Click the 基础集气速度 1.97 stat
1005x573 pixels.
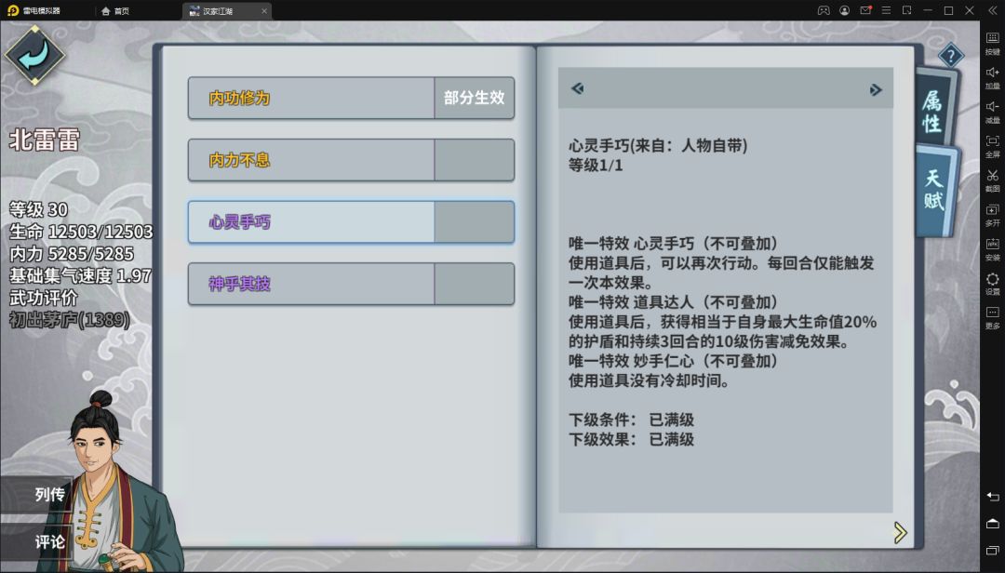81,275
